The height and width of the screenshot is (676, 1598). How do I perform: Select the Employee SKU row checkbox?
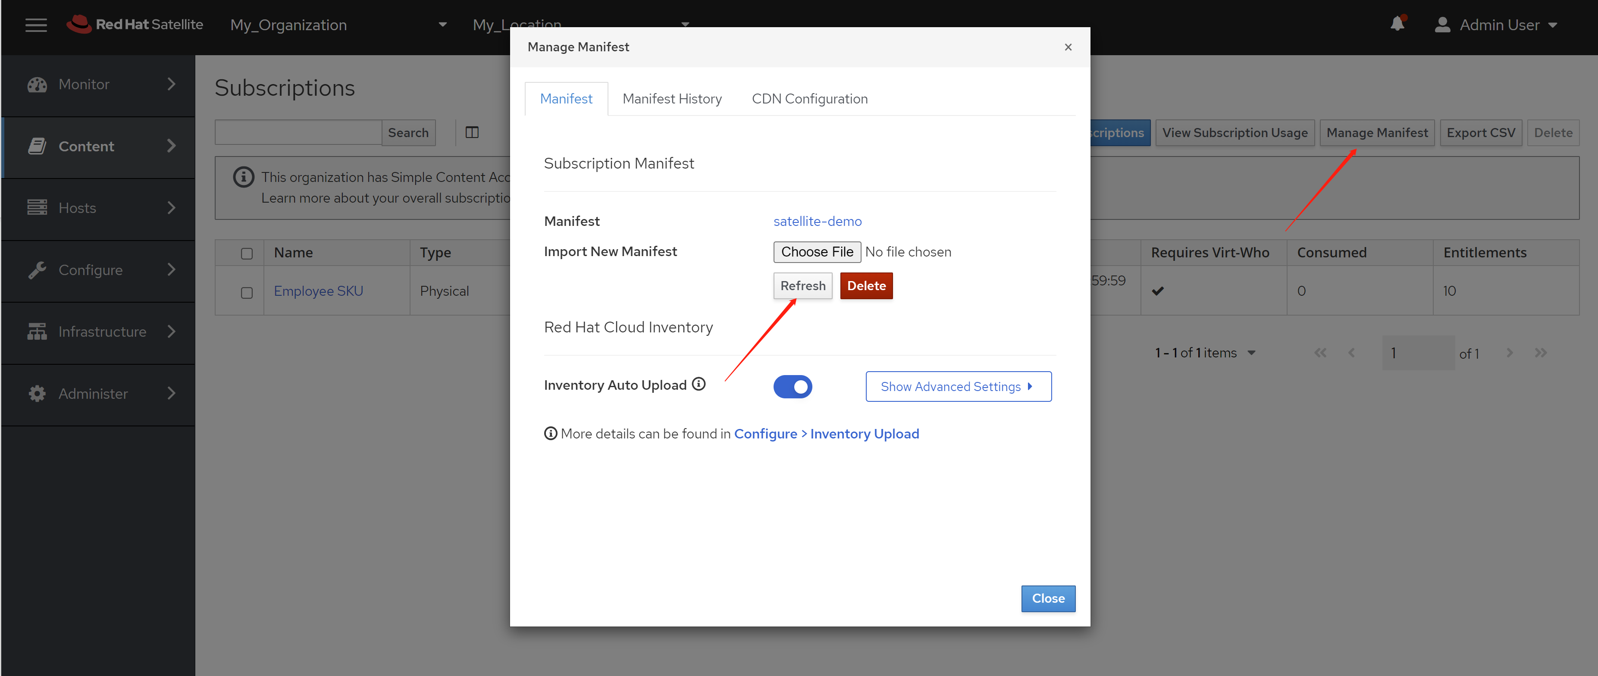point(247,292)
